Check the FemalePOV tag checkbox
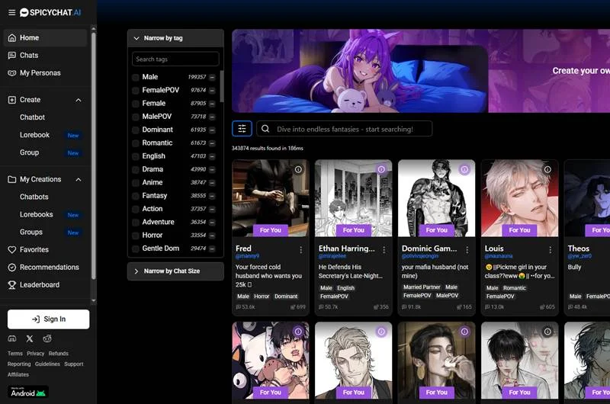Screen dimensions: 610x404 click(136, 91)
